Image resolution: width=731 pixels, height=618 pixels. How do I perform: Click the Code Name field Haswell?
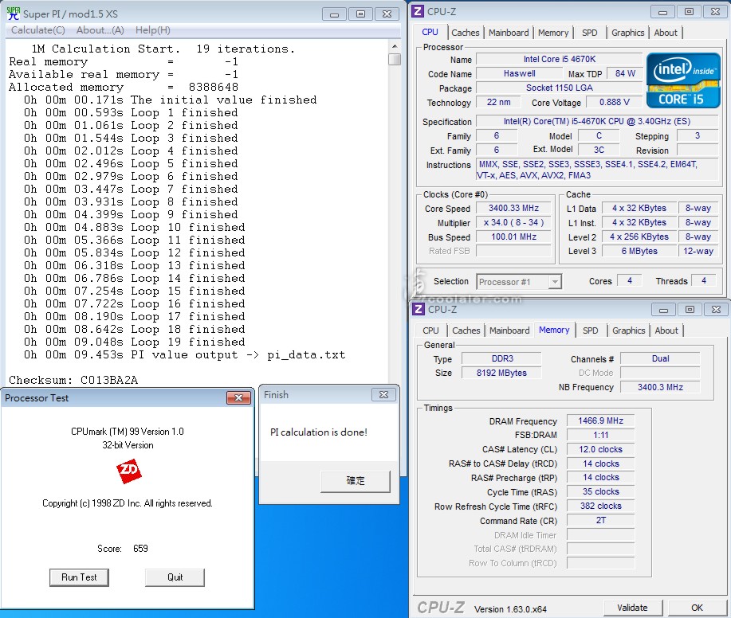coord(519,73)
